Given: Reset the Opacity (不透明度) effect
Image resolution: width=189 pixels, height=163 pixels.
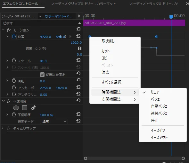Looking at the screenshot, I should pos(78,100).
